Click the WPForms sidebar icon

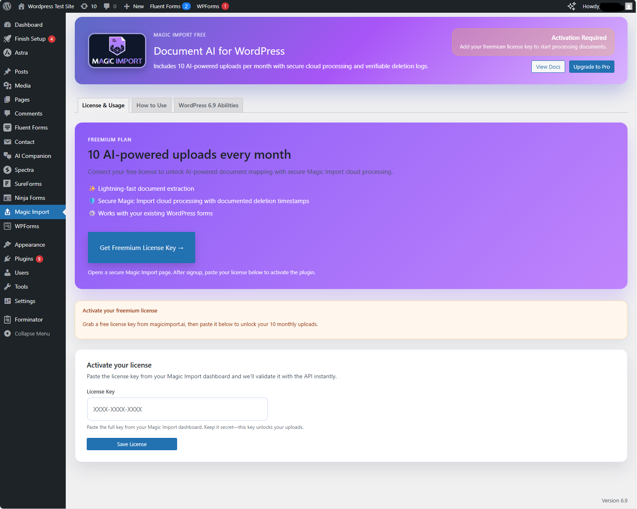tap(7, 226)
